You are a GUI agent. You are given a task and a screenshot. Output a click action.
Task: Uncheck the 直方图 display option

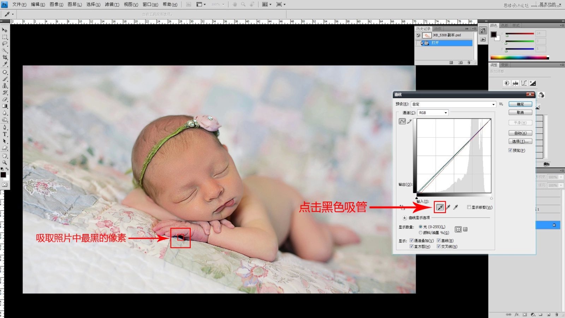411,246
